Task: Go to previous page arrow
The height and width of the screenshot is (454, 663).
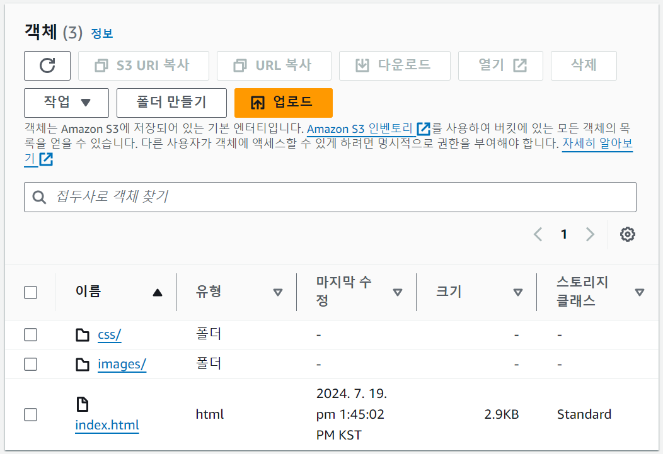Action: (538, 234)
